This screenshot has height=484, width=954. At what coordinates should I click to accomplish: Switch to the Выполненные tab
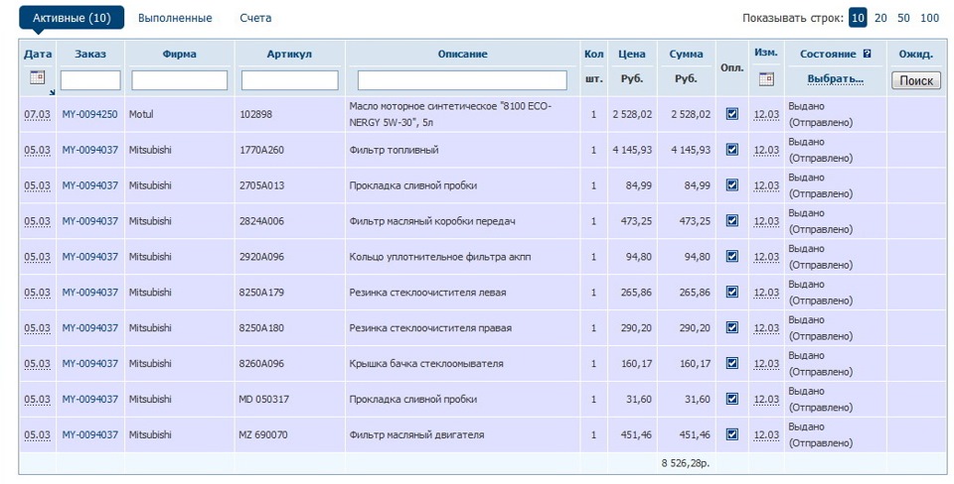[175, 18]
